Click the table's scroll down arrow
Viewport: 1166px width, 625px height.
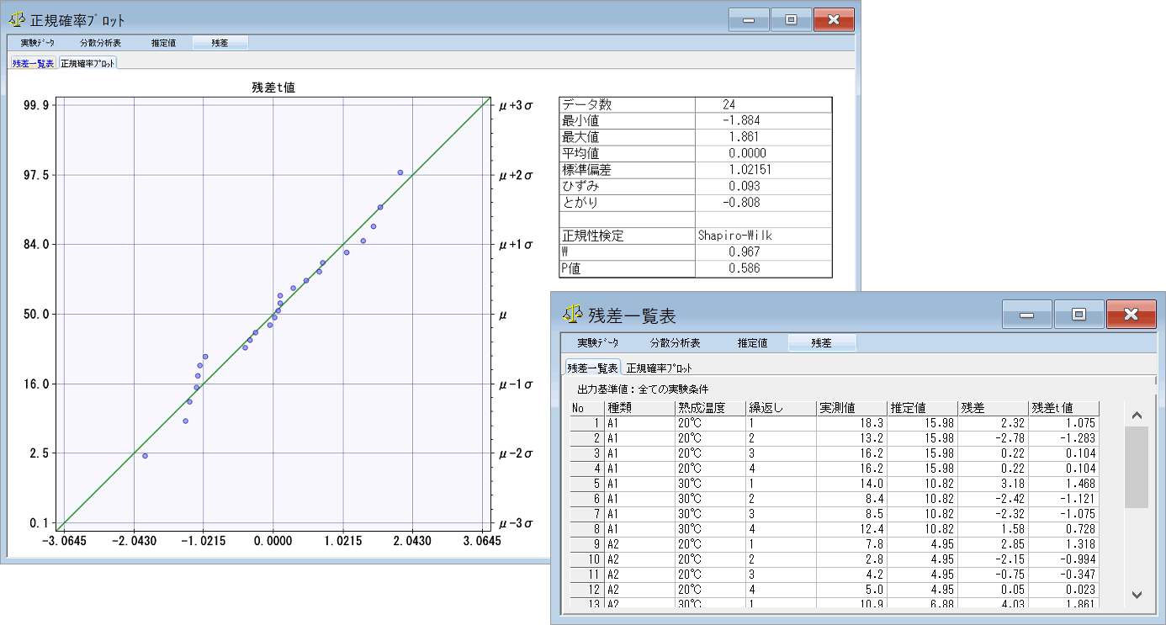click(1136, 595)
